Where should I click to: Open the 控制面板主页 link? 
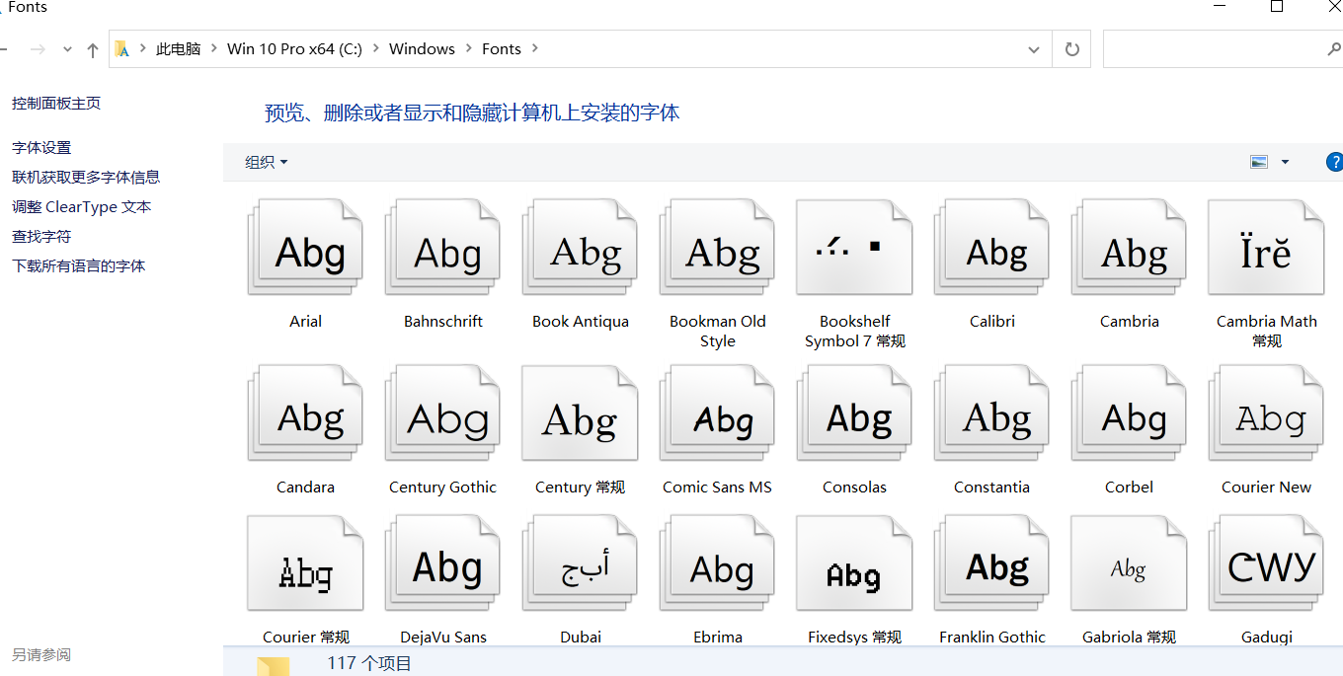coord(56,102)
